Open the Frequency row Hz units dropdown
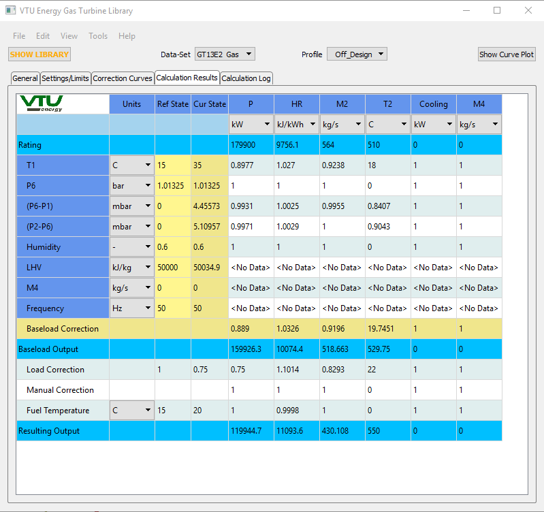The image size is (544, 512). [132, 308]
